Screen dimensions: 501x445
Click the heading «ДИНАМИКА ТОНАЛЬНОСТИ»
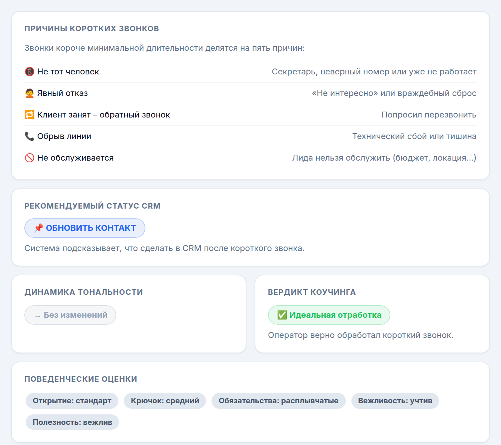tap(84, 292)
